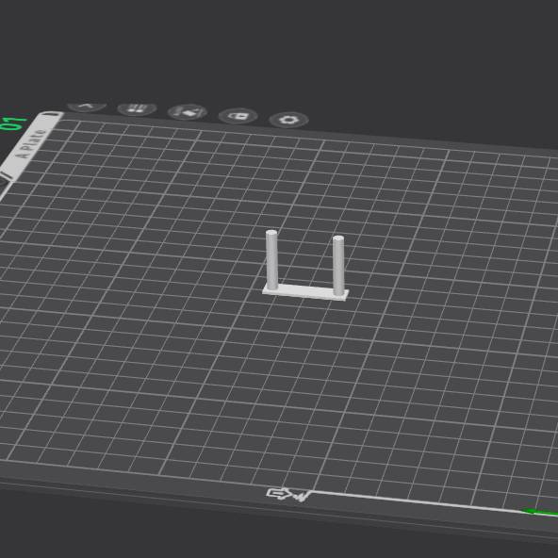Select the right cylinder post of the model
The image size is (558, 558).
pos(338,266)
